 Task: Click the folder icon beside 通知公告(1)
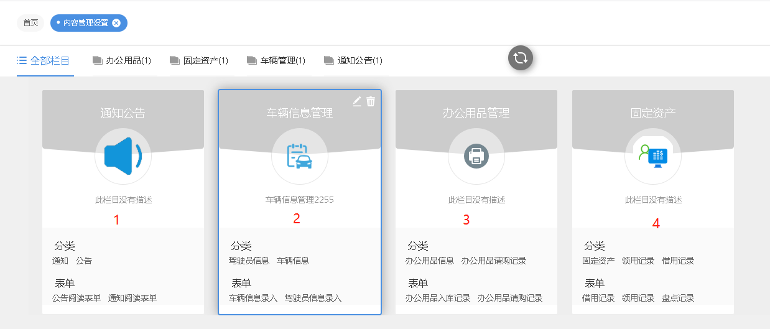328,60
